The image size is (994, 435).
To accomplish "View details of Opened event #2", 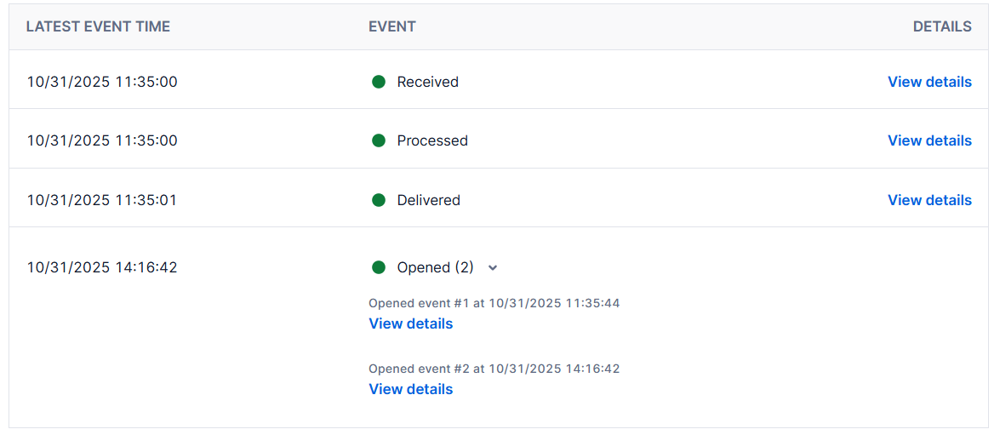I will [x=410, y=389].
